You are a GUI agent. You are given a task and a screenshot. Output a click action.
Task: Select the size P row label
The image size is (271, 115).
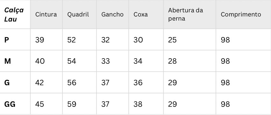click(7, 40)
